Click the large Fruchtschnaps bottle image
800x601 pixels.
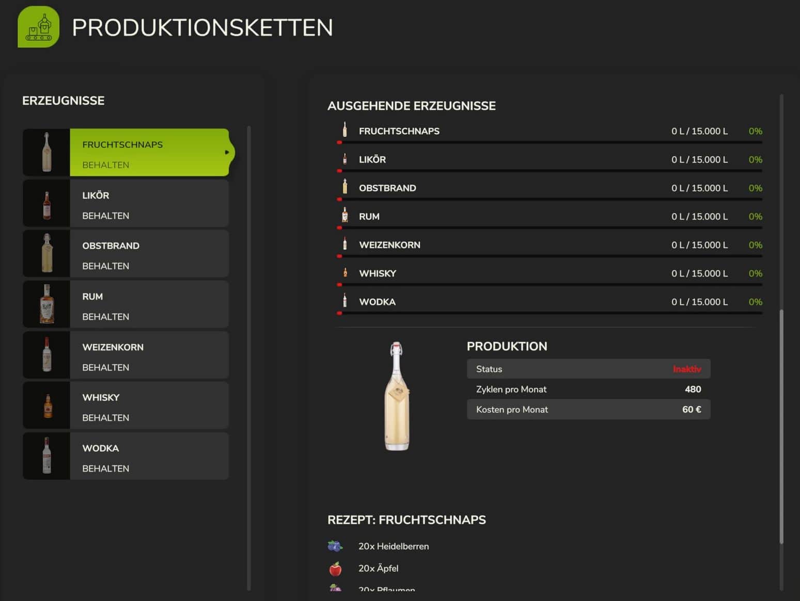(397, 396)
